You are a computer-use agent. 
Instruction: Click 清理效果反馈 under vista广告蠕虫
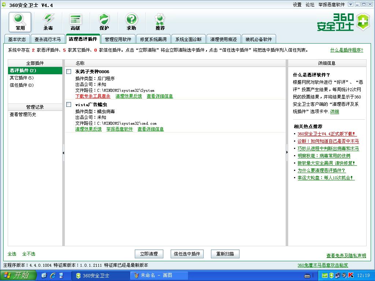tap(89, 129)
